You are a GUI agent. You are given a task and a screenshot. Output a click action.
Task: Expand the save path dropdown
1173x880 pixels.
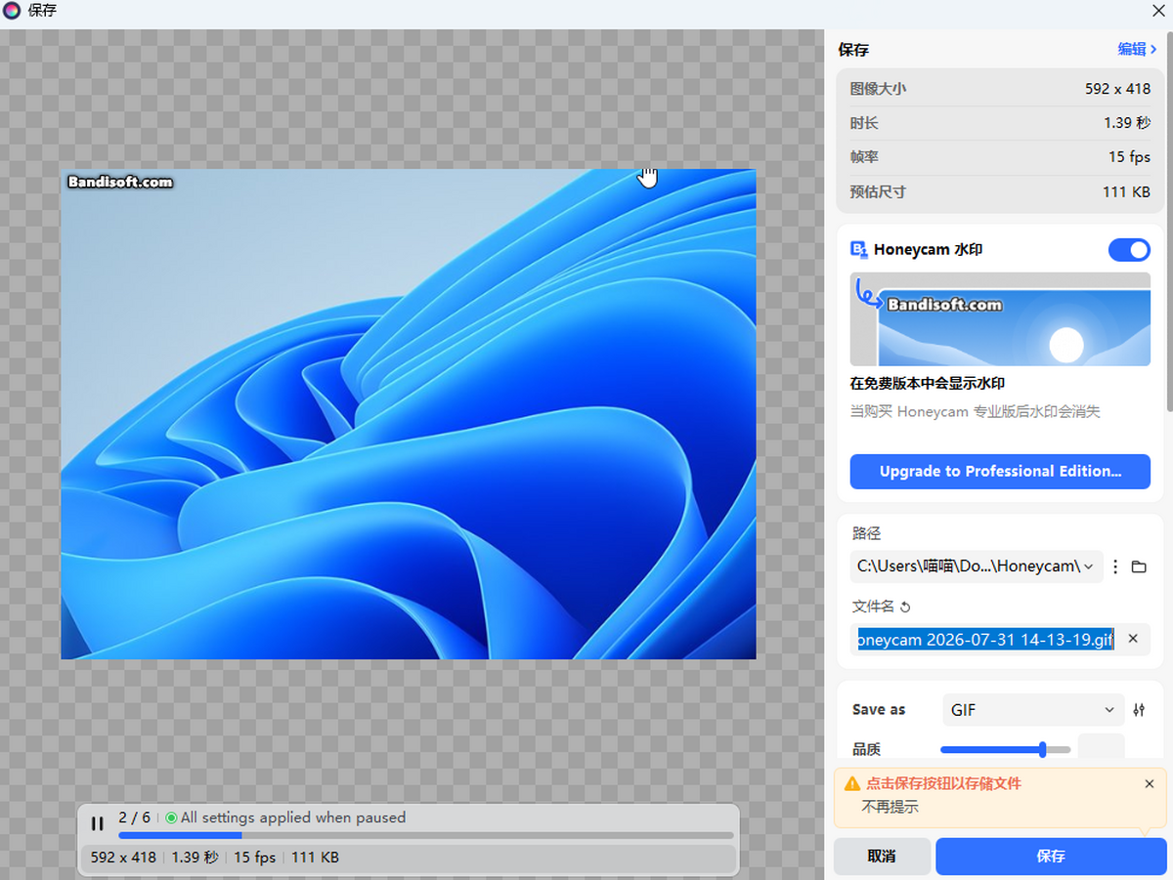[x=1088, y=566]
